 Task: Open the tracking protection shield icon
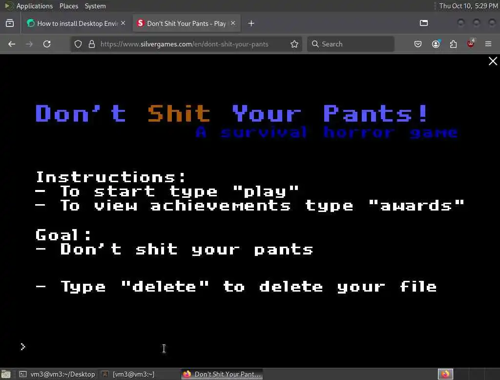[x=78, y=44]
